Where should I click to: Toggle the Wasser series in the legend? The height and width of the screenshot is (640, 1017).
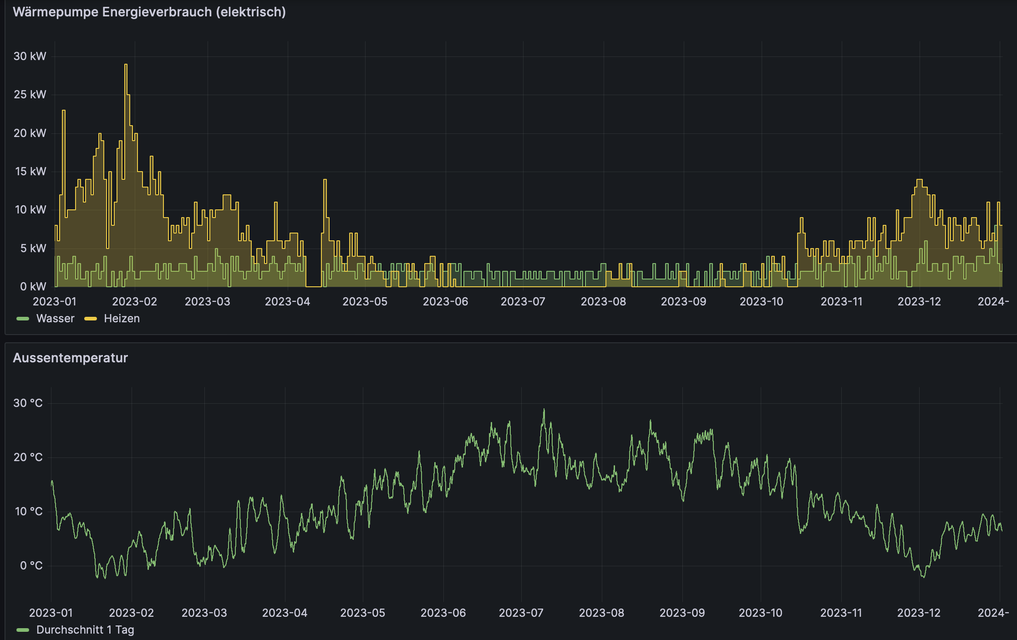point(55,319)
